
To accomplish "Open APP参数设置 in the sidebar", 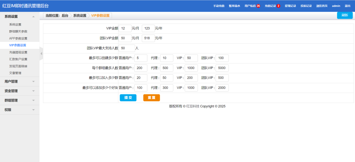I will (18, 38).
